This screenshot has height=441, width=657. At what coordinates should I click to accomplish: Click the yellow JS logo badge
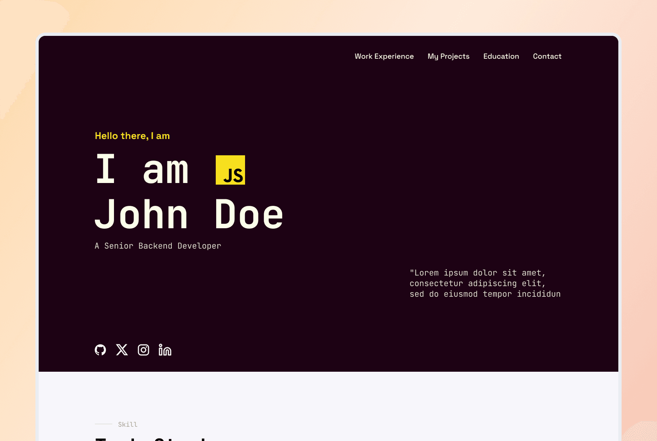pyautogui.click(x=230, y=170)
